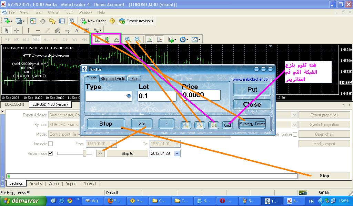
Task: Open the www.arabicbroker.com link
Action: (251, 79)
